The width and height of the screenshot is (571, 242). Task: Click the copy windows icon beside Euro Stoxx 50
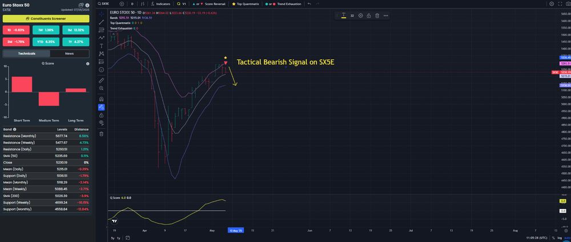point(81,6)
